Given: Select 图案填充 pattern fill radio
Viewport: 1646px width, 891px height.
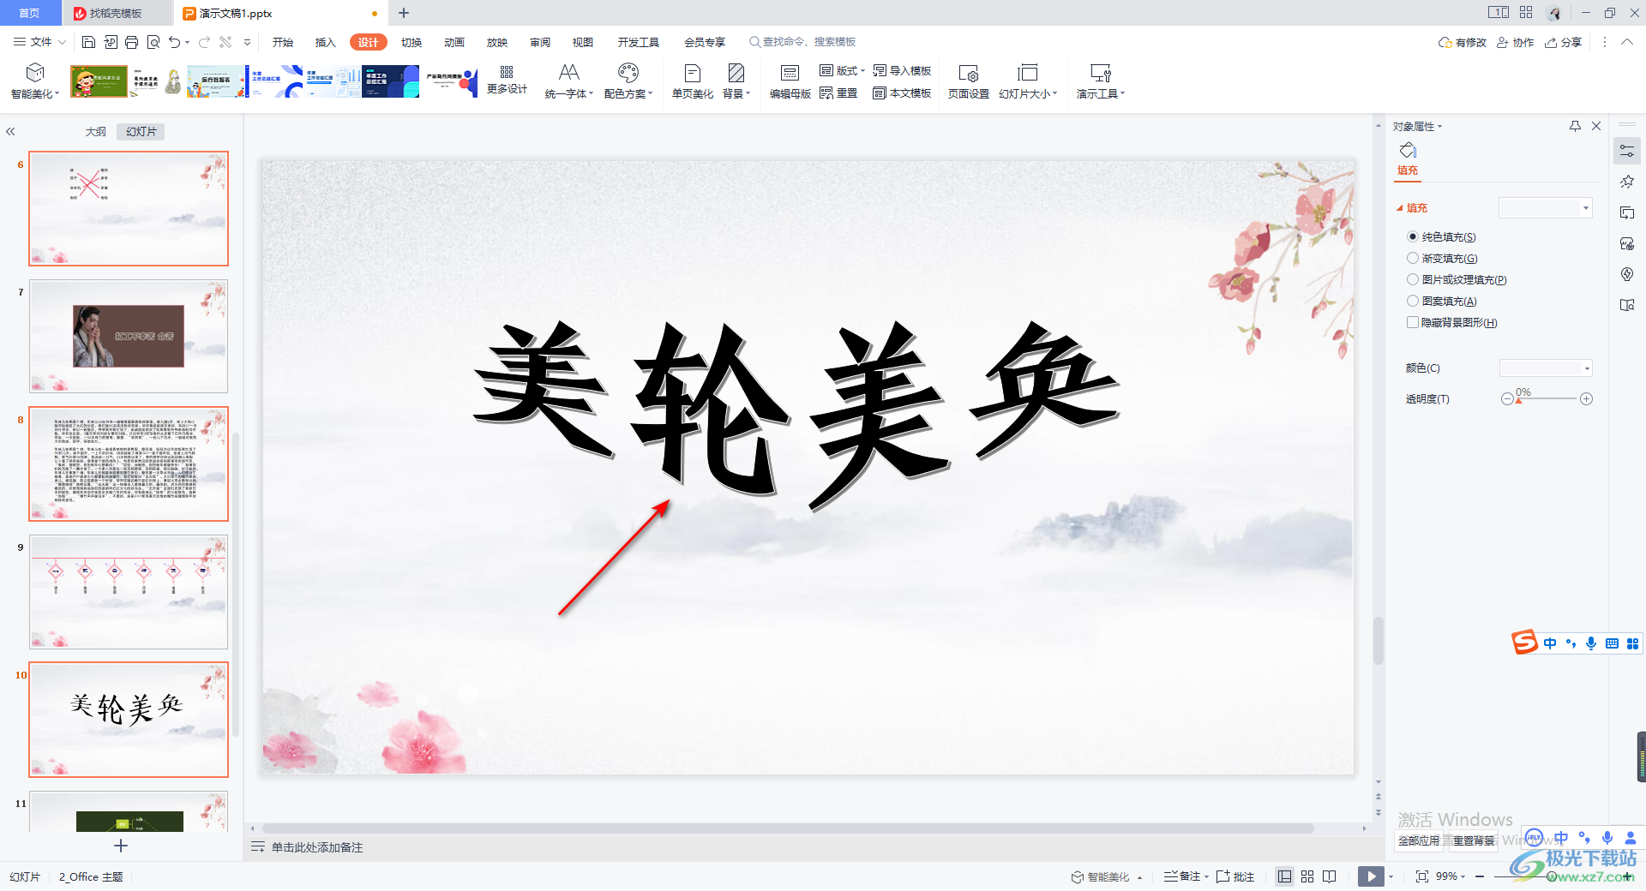Looking at the screenshot, I should tap(1413, 301).
